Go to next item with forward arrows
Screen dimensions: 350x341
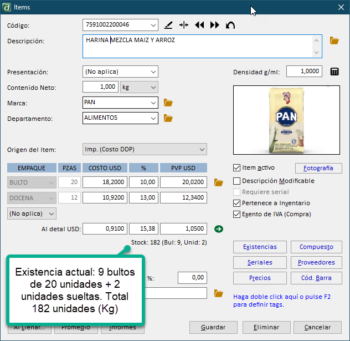(x=215, y=25)
